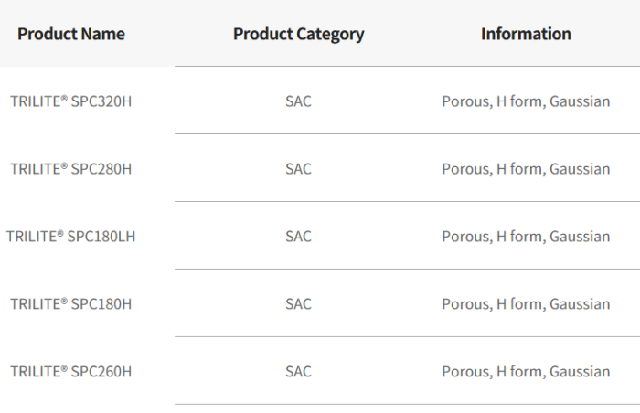This screenshot has height=413, width=640.
Task: Click information text in the SPC180H row
Action: tap(526, 304)
